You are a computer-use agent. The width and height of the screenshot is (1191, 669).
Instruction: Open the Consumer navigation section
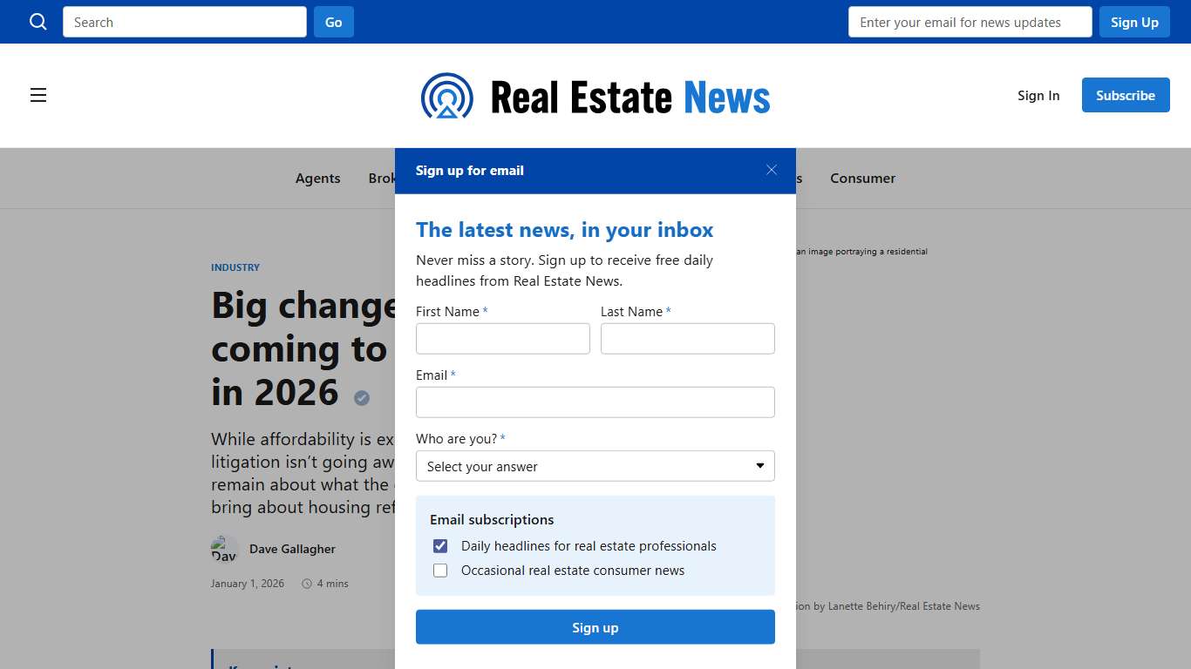tap(862, 178)
